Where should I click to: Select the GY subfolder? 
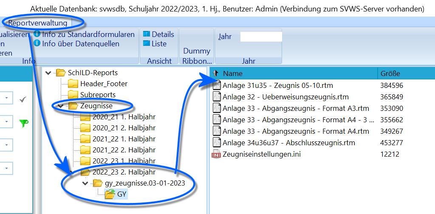point(121,194)
